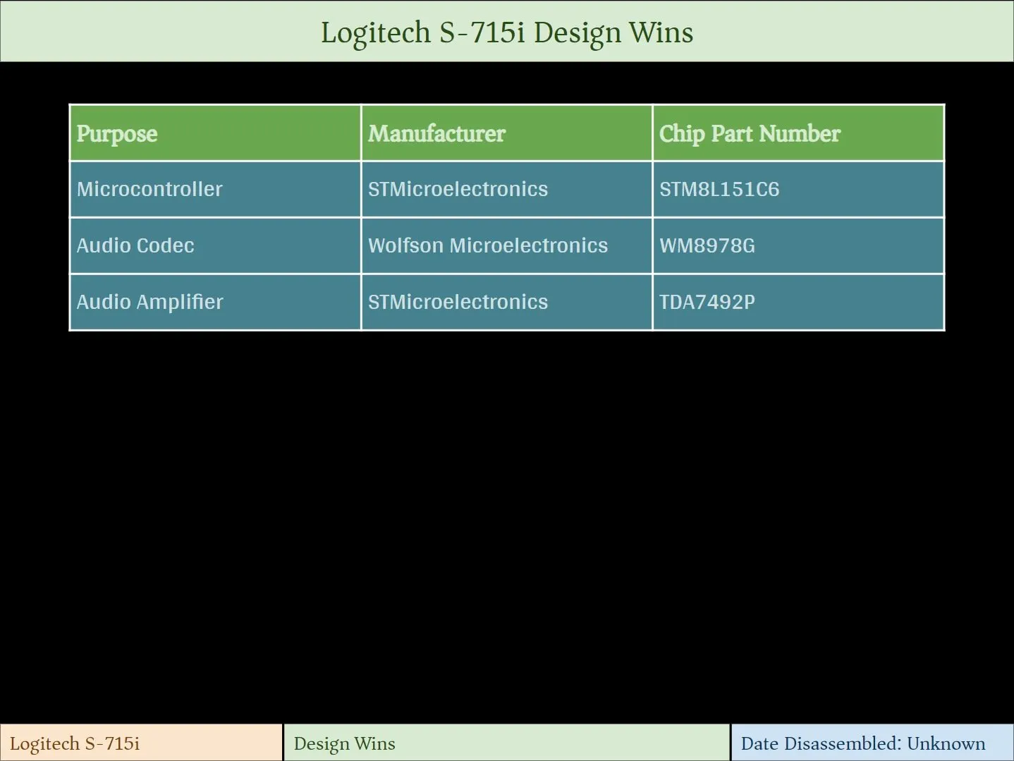The width and height of the screenshot is (1014, 761).
Task: Click the Audio Amplifier cell
Action: coord(149,302)
